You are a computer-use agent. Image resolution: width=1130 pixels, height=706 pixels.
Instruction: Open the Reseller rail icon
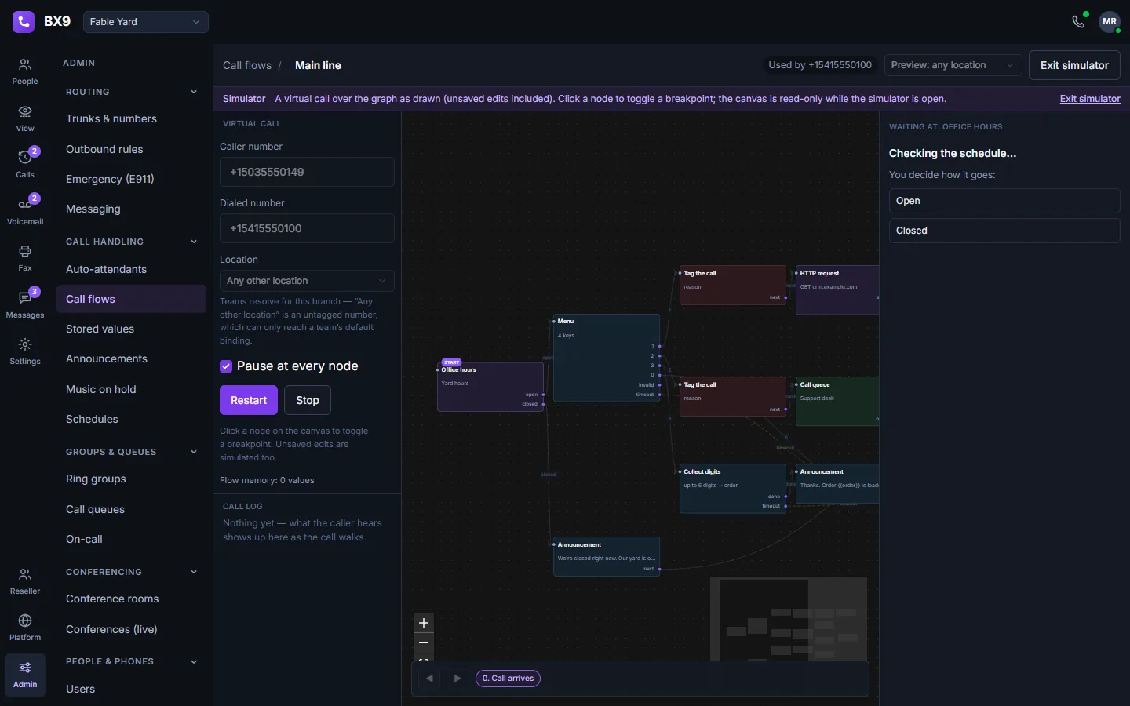25,581
